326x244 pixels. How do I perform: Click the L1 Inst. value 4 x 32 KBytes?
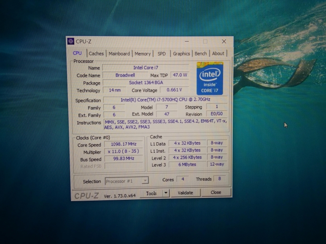(x=187, y=150)
